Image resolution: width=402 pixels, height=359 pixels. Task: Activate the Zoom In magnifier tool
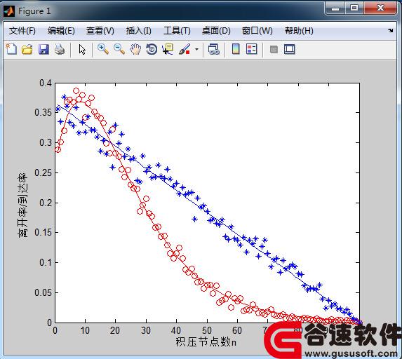[x=103, y=49]
